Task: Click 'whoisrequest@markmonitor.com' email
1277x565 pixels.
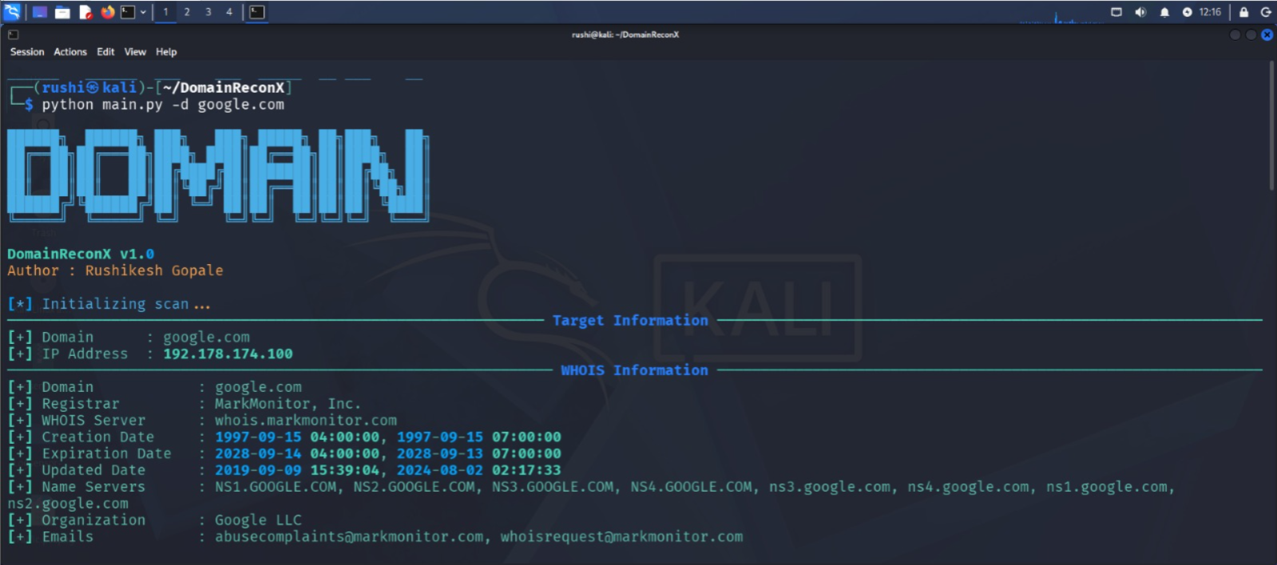Action: pos(621,537)
